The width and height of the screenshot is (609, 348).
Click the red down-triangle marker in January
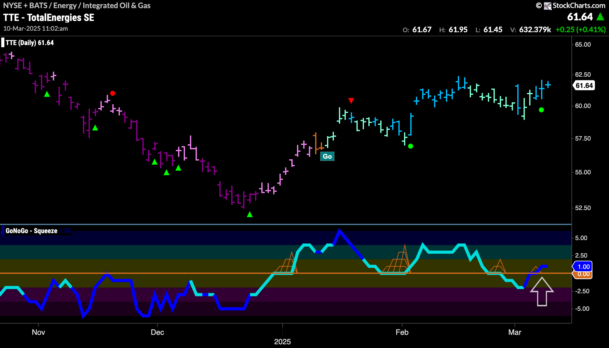(351, 100)
